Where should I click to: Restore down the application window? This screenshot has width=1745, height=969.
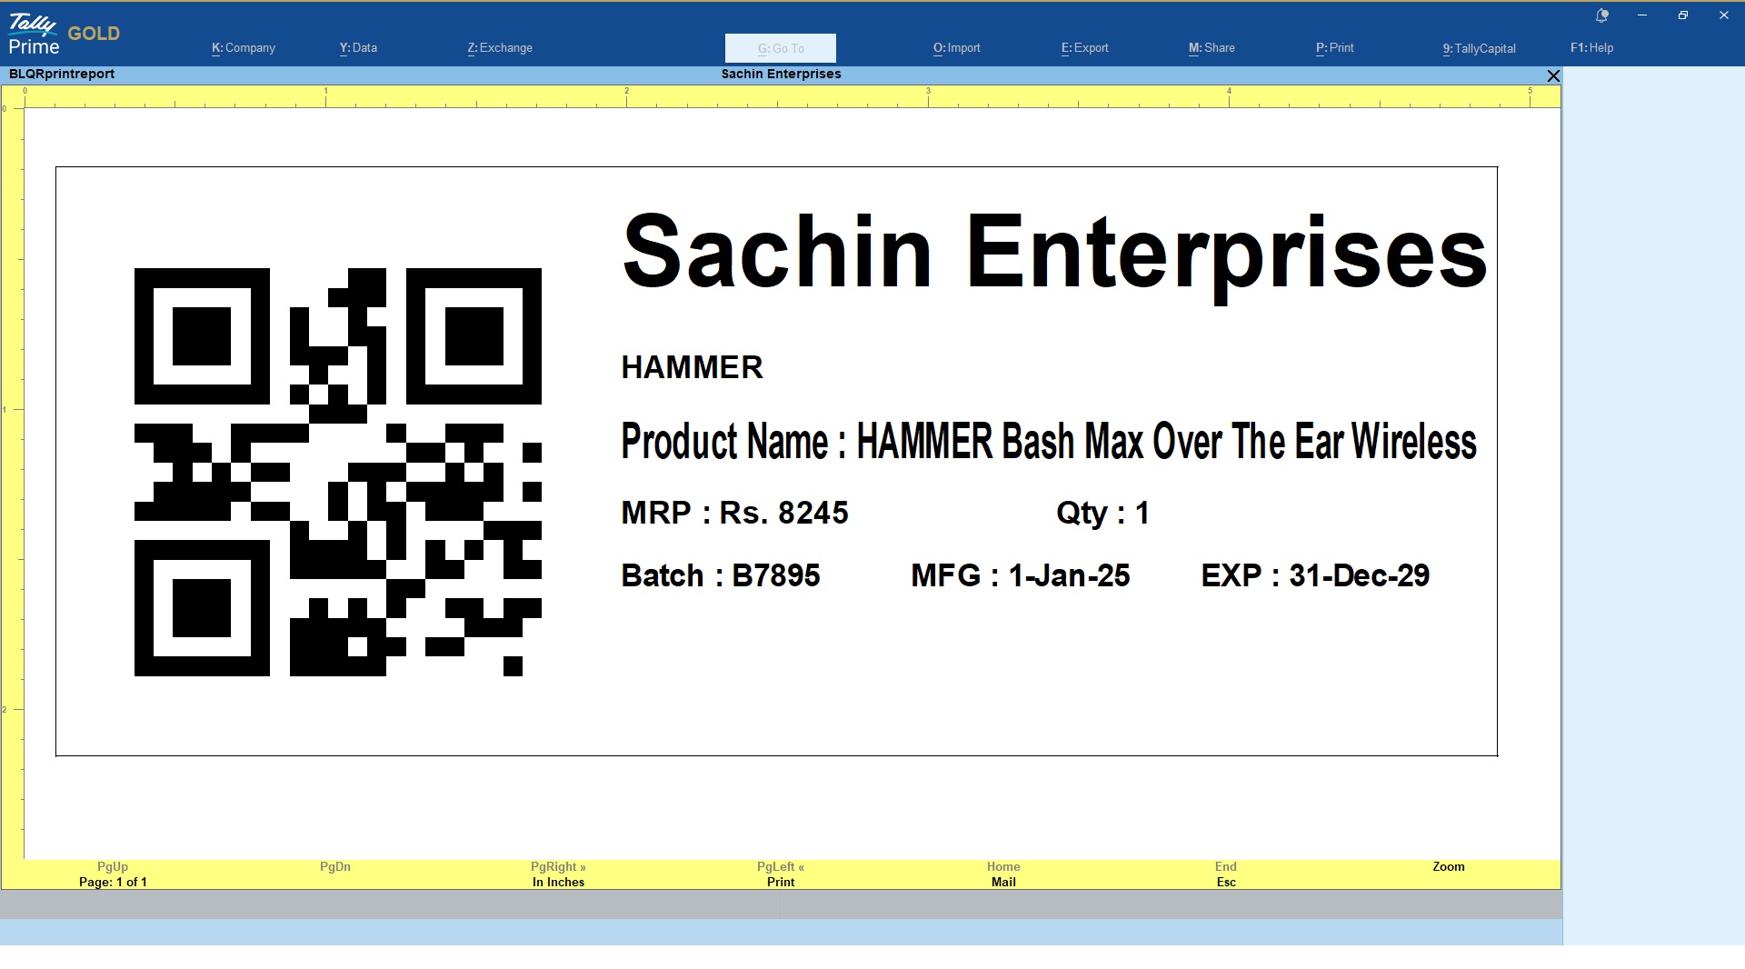(x=1682, y=15)
